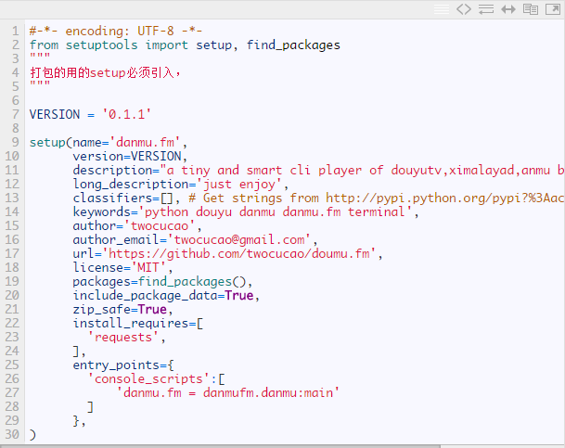Viewport: 565px width, 448px height.
Task: Click 'install_requires=[' on line 22
Action: click(138, 324)
